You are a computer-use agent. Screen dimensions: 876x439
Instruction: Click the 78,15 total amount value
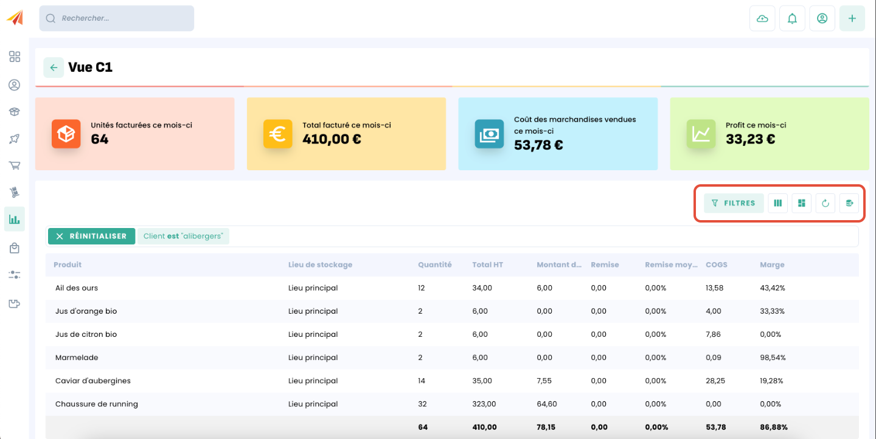(x=546, y=427)
